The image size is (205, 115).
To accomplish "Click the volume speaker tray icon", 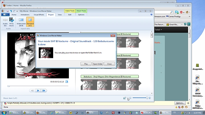I will click(189, 113).
